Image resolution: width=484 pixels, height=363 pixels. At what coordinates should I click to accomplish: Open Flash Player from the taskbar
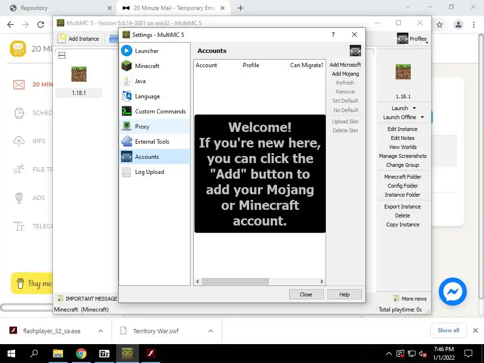(151, 354)
